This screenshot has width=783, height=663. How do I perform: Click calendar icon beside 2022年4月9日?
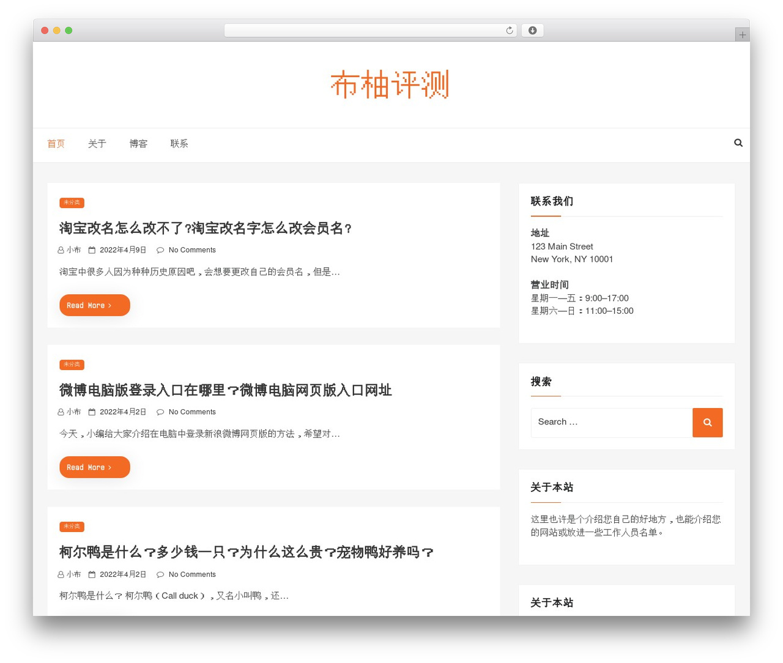92,250
